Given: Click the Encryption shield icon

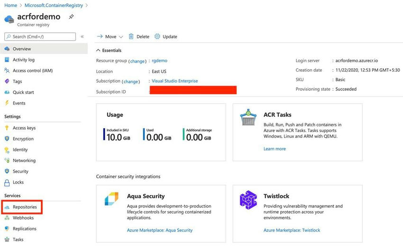Looking at the screenshot, I should click(7, 139).
